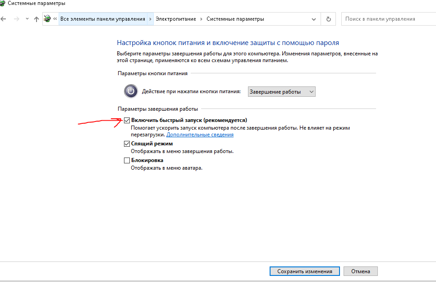Go up one level with the up arrow
The height and width of the screenshot is (293, 436).
[37, 19]
